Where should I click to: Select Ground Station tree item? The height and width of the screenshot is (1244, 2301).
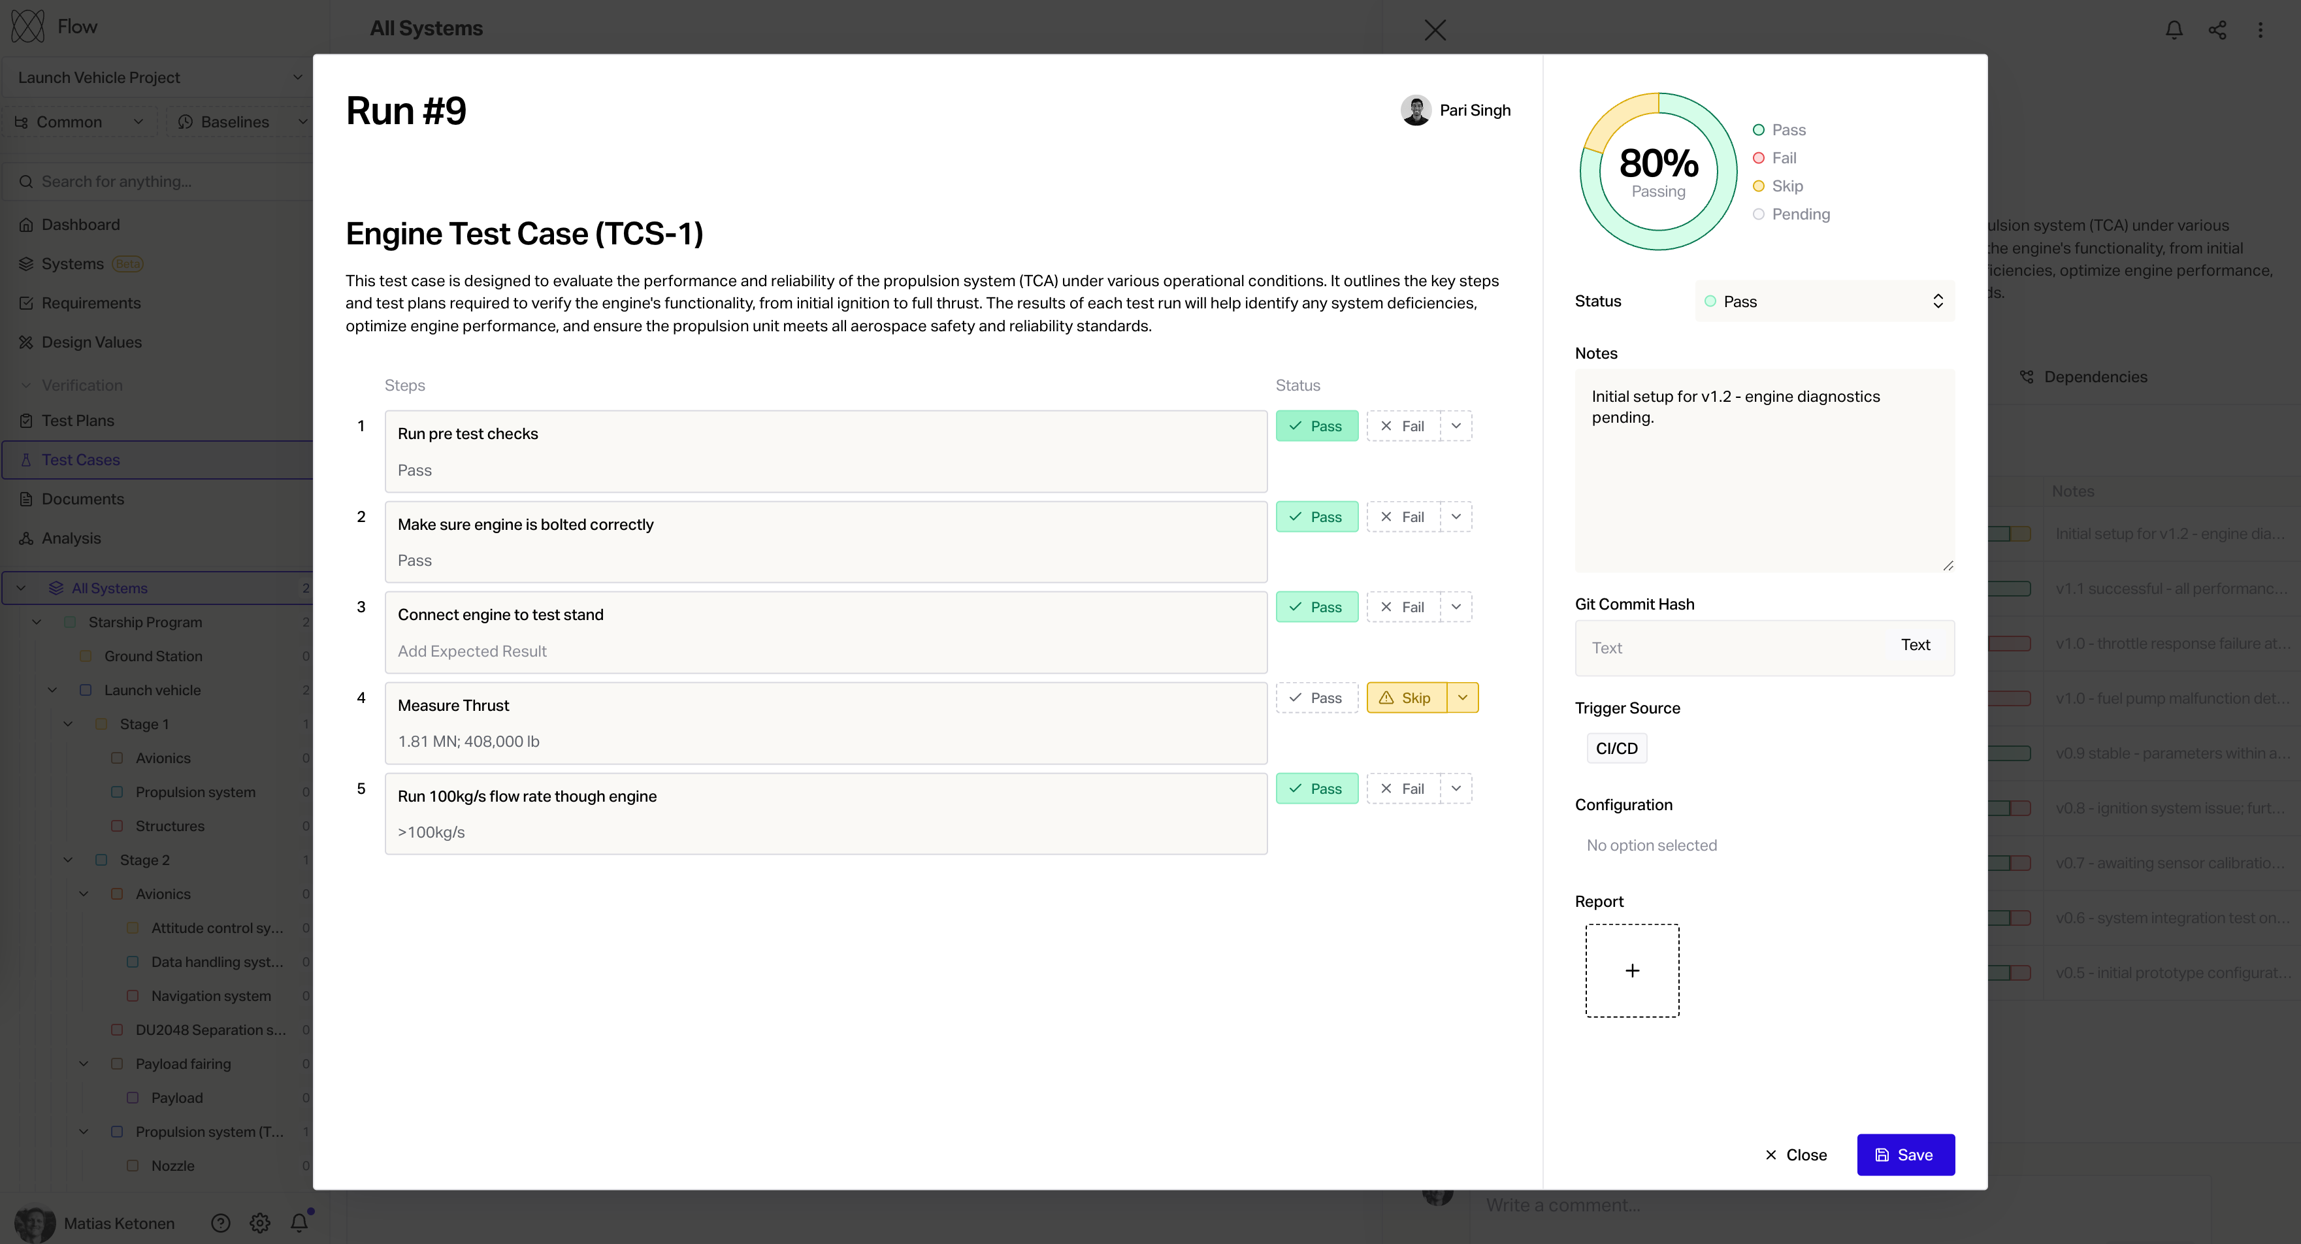click(153, 655)
